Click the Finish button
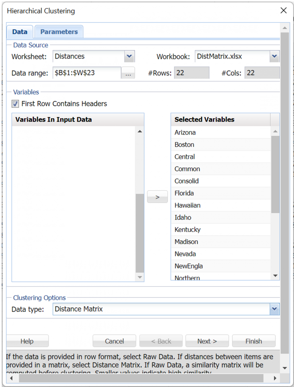294x387 pixels. pyautogui.click(x=254, y=341)
